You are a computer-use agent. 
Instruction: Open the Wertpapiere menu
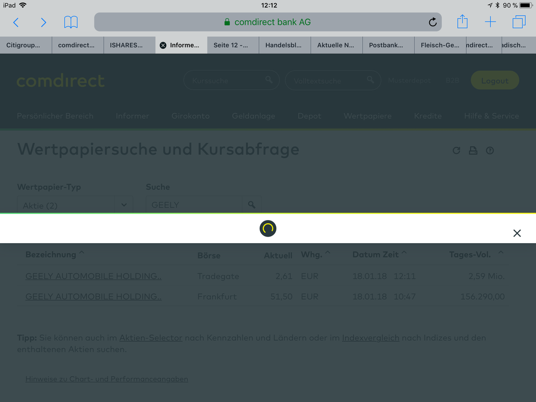[x=368, y=116]
